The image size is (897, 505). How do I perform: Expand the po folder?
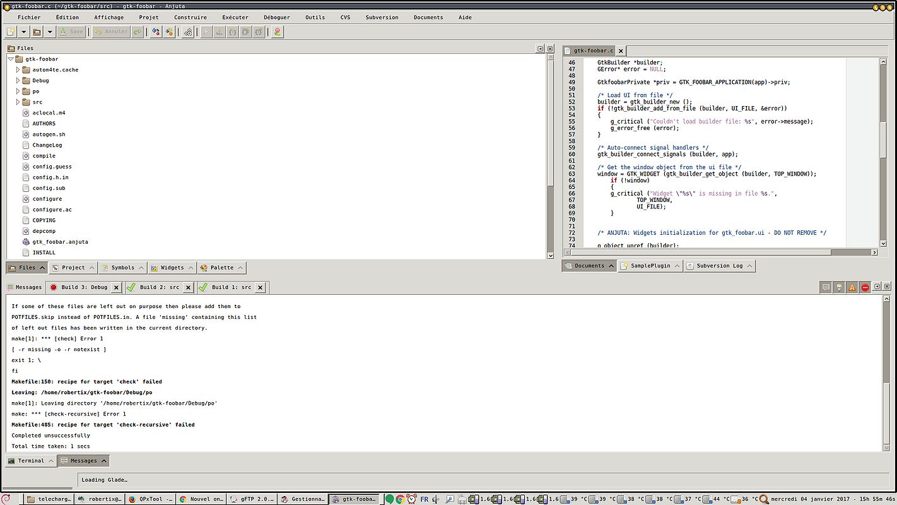point(18,91)
